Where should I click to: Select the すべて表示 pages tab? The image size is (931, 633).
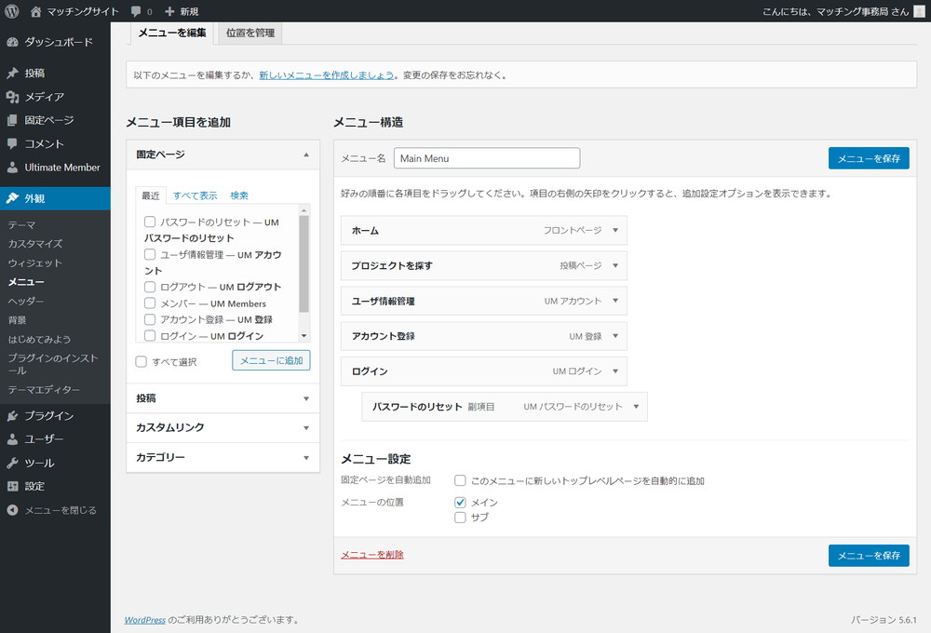pyautogui.click(x=196, y=195)
